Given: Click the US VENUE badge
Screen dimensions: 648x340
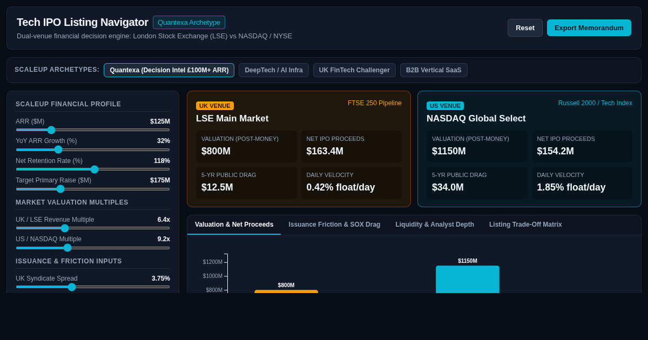Looking at the screenshot, I should tap(445, 106).
